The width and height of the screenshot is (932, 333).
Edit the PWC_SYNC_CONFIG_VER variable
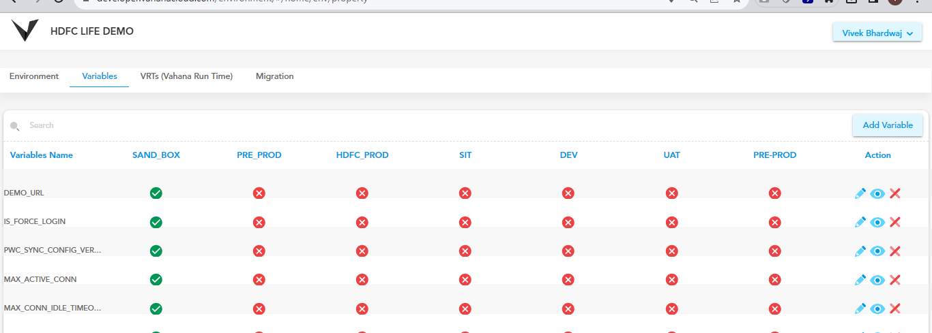point(860,251)
